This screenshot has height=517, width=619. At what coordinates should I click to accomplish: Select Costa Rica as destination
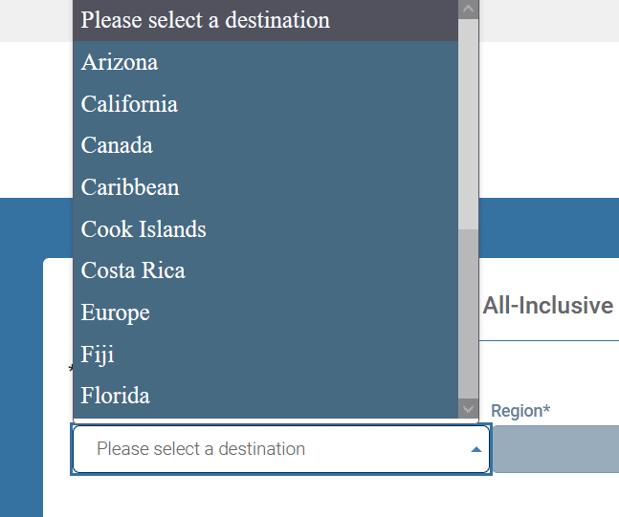[x=133, y=270]
